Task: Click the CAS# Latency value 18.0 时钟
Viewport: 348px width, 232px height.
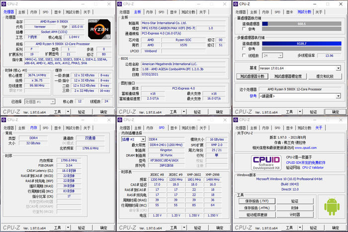Action: coord(69,171)
